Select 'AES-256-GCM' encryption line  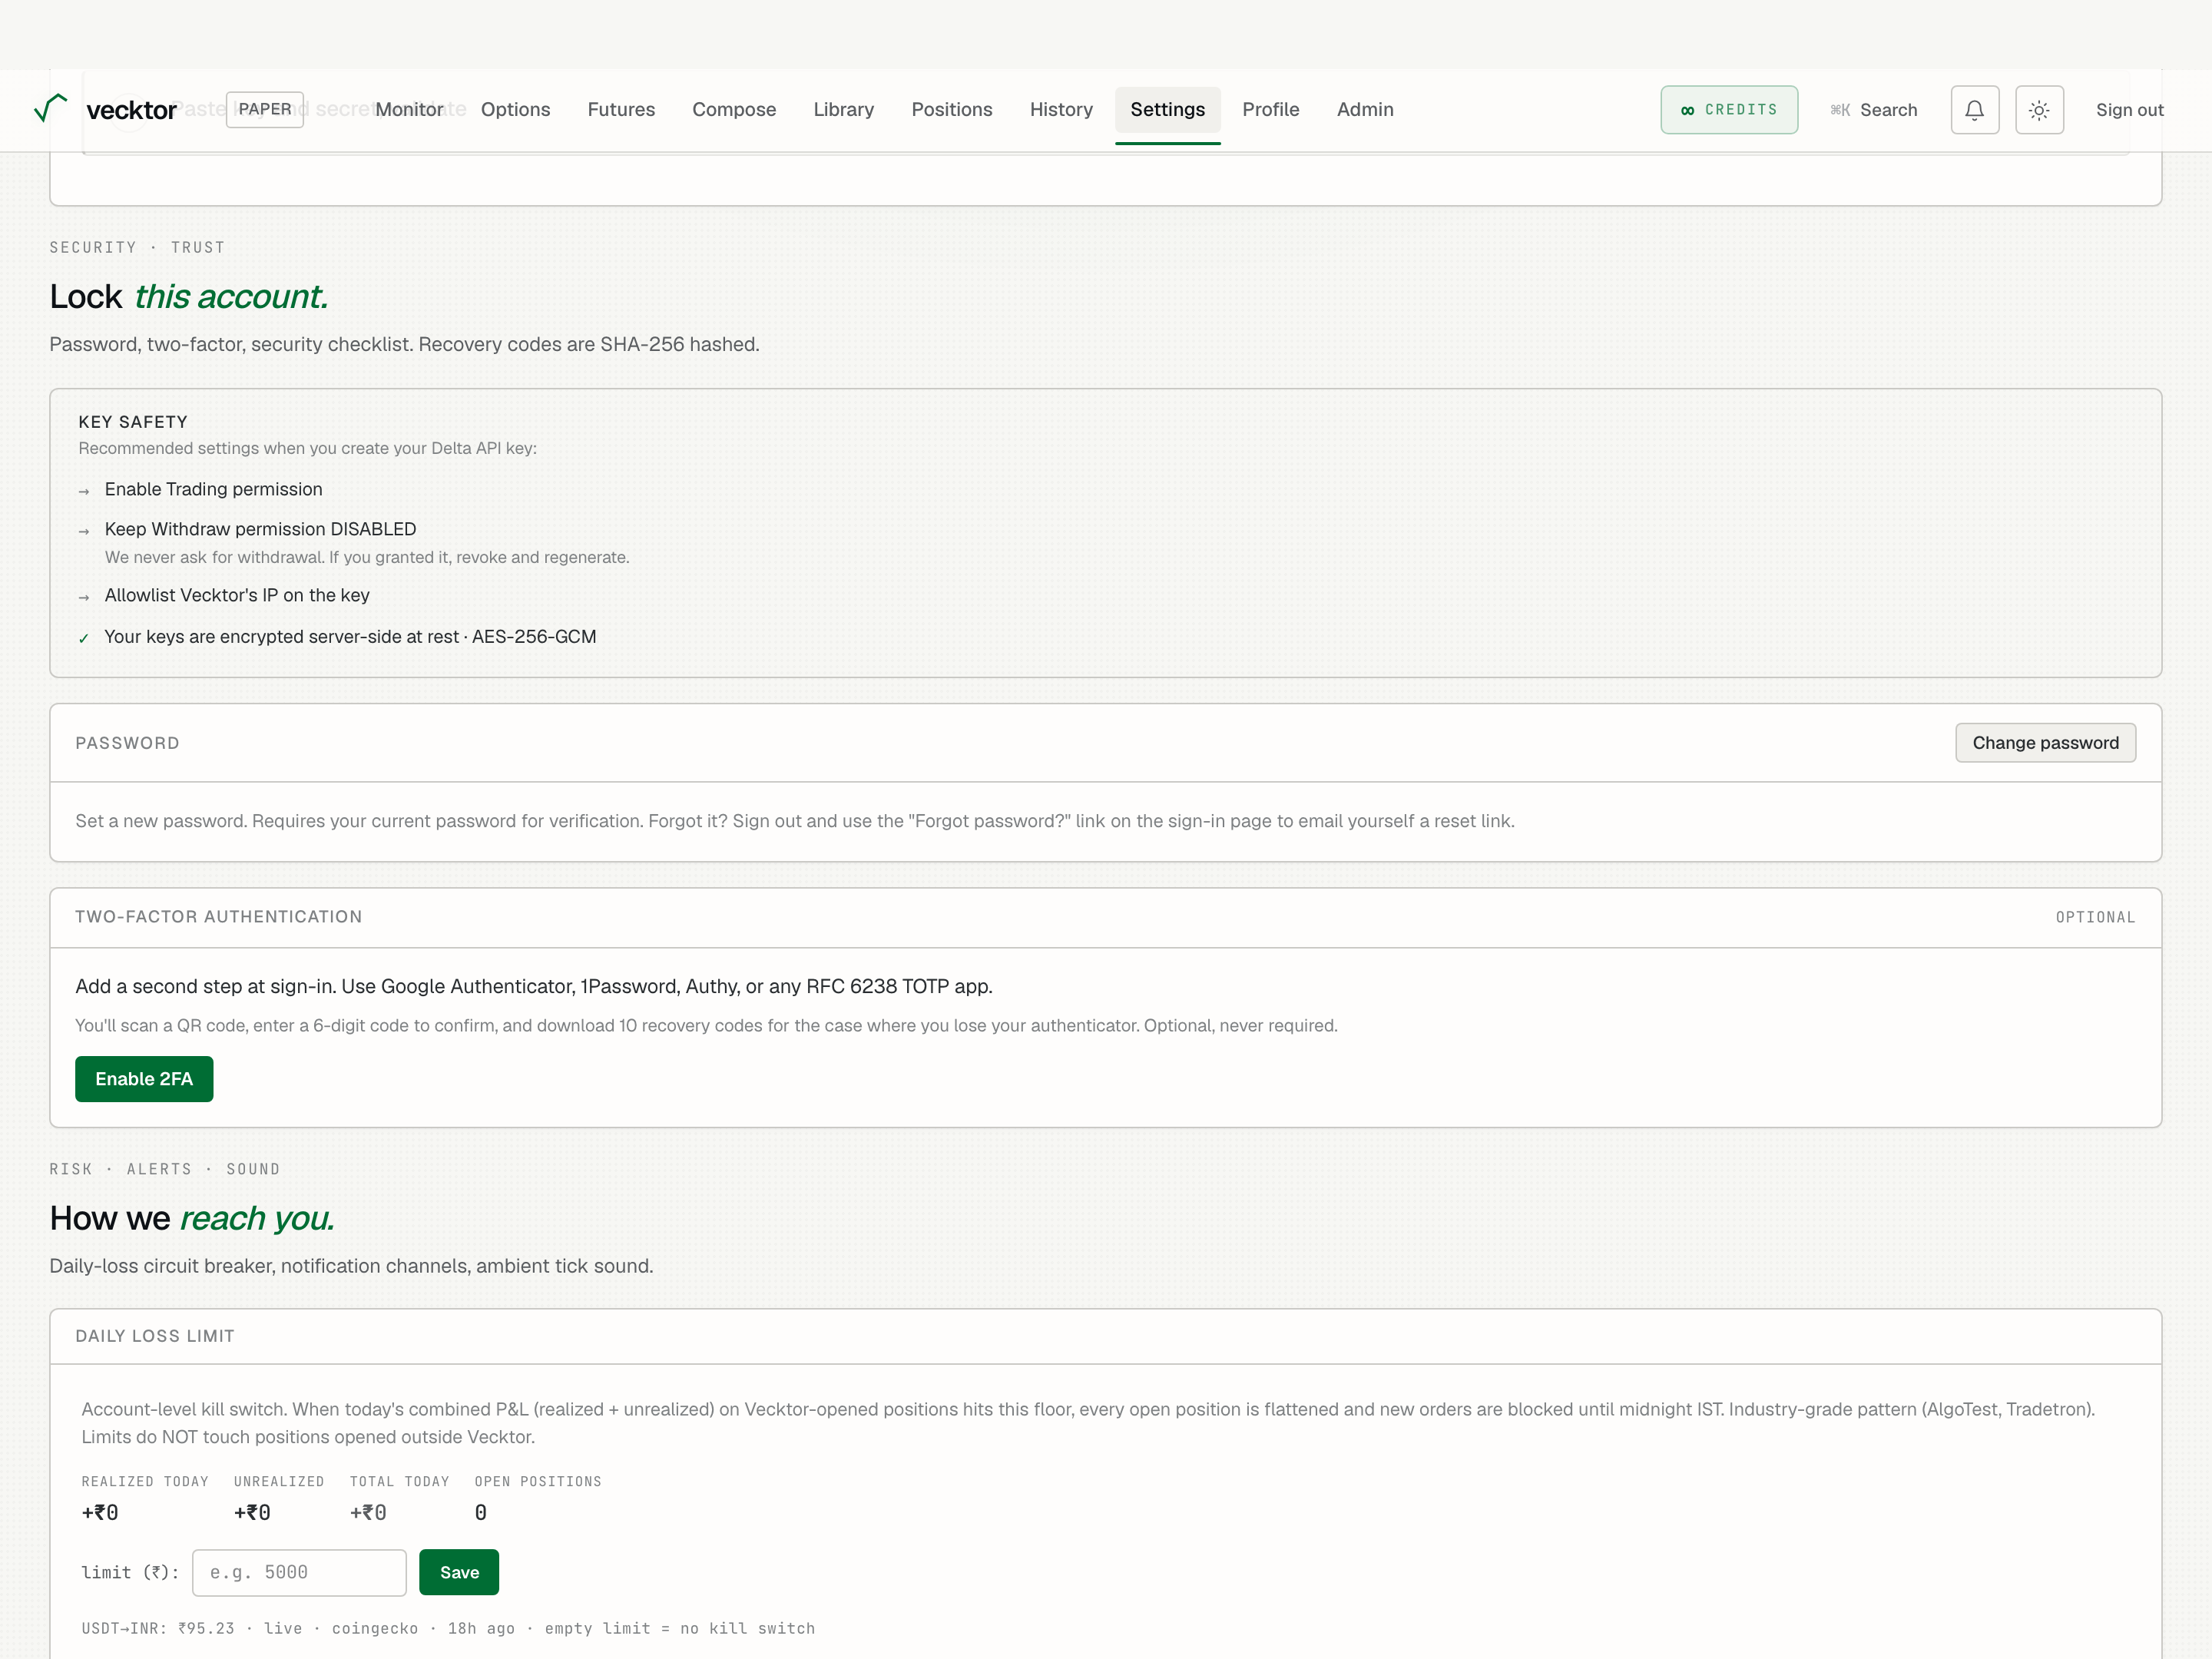pyautogui.click(x=350, y=637)
